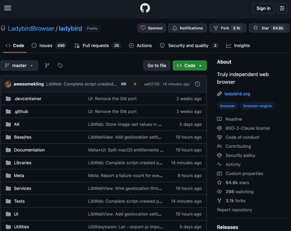Image resolution: width=291 pixels, height=231 pixels.
Task: Select the browser-engine topic tag
Action: [x=258, y=106]
